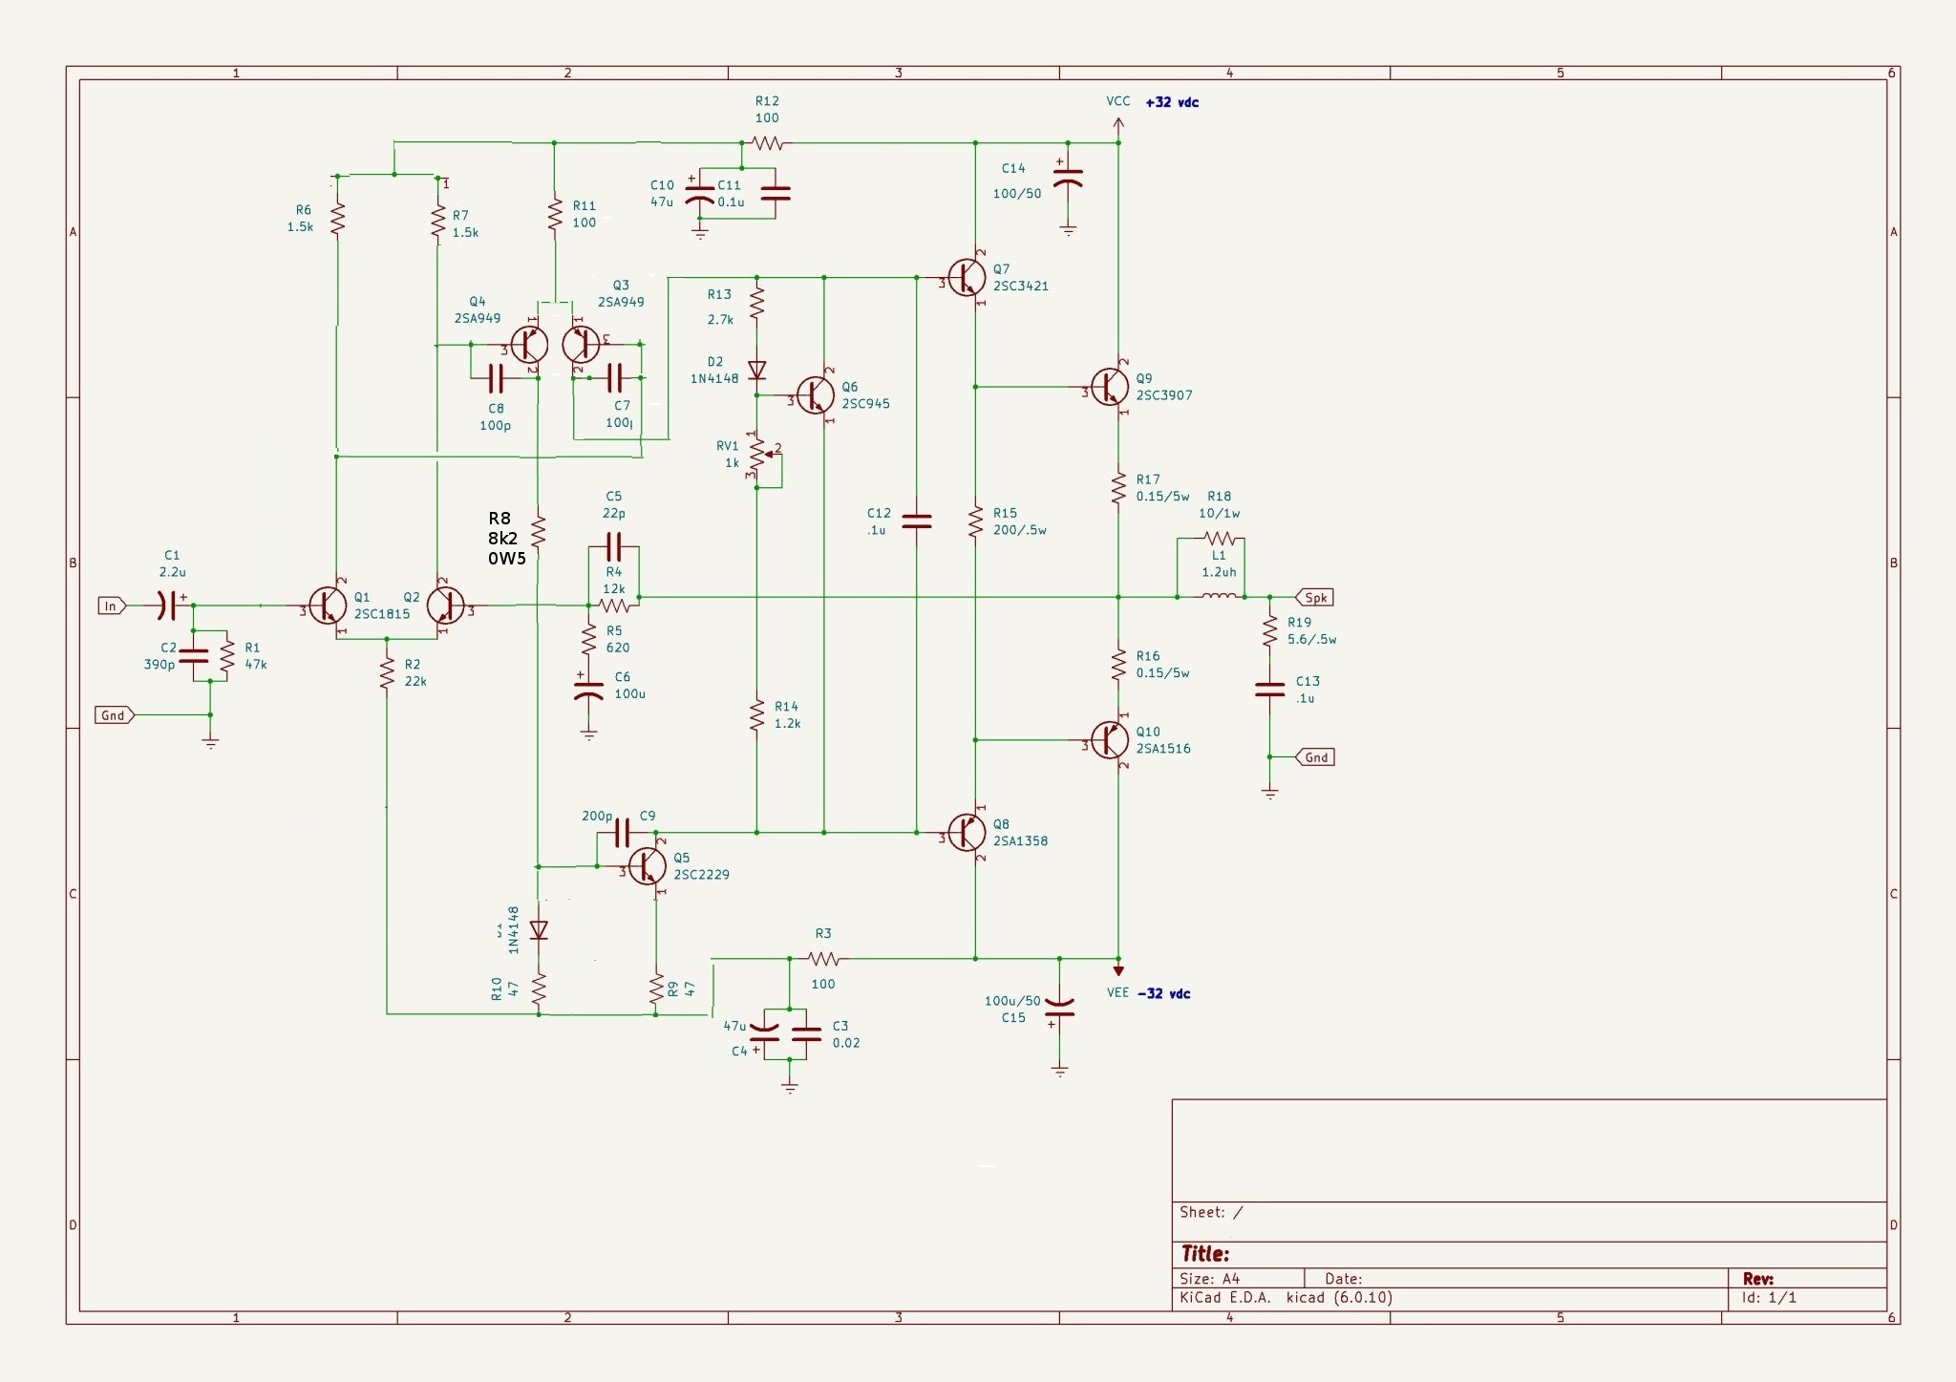
Task: Select the R19 5.6/.5w resistor symbol
Action: 1270,630
